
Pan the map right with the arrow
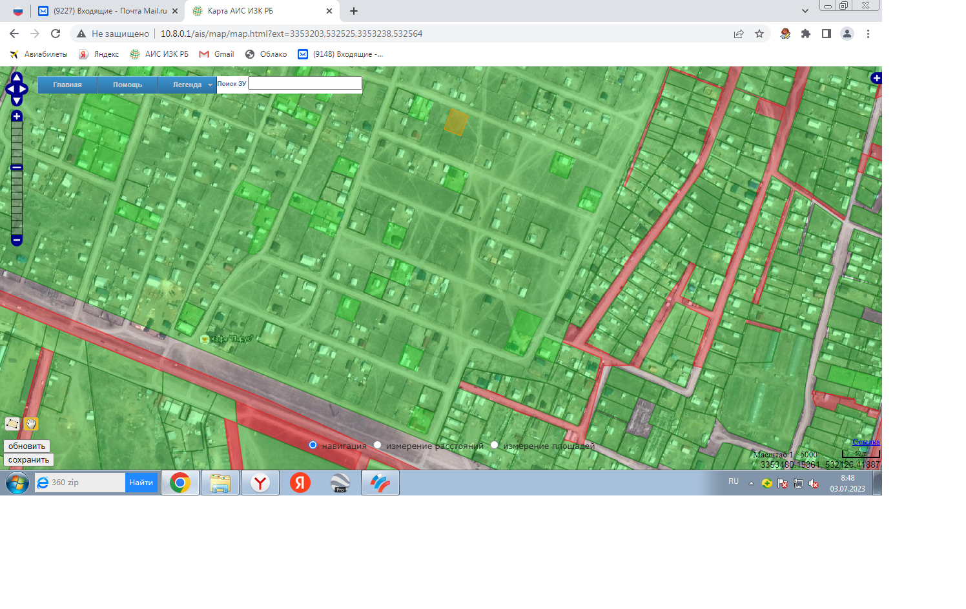point(25,90)
